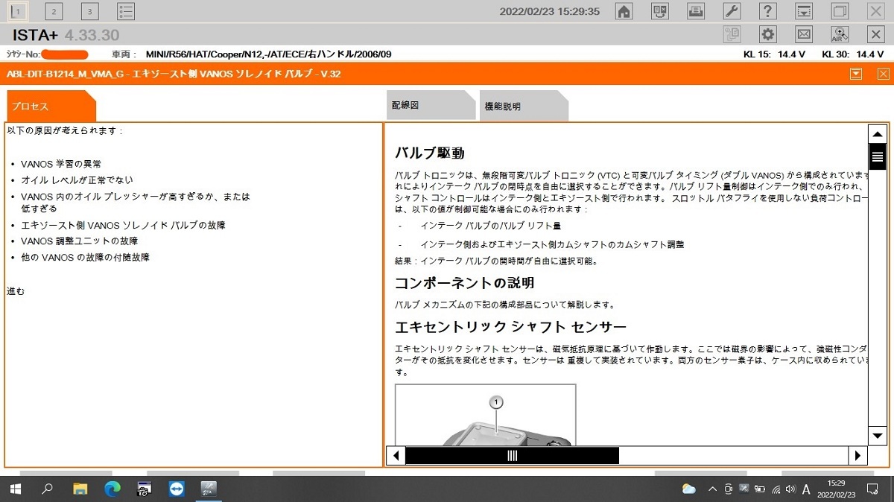Click the scroll down arrow of document
This screenshot has width=894, height=502.
tap(878, 436)
